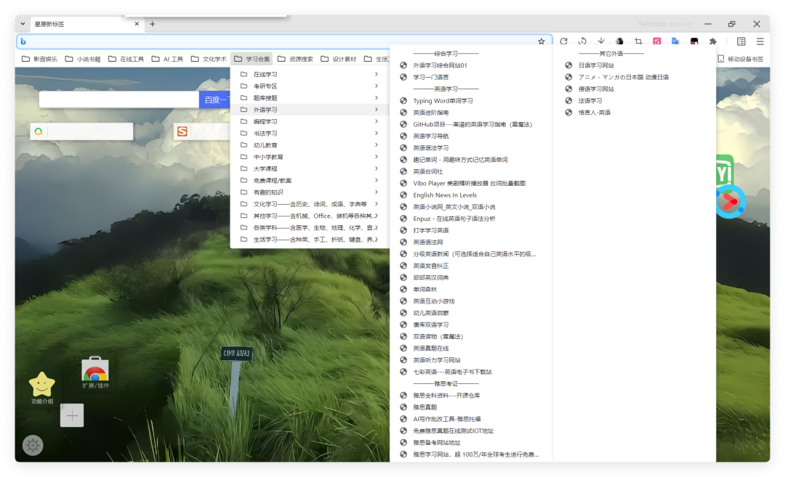Image resolution: width=785 pixels, height=477 pixels.
Task: Expand the 书法学习 folder
Action: coord(310,133)
